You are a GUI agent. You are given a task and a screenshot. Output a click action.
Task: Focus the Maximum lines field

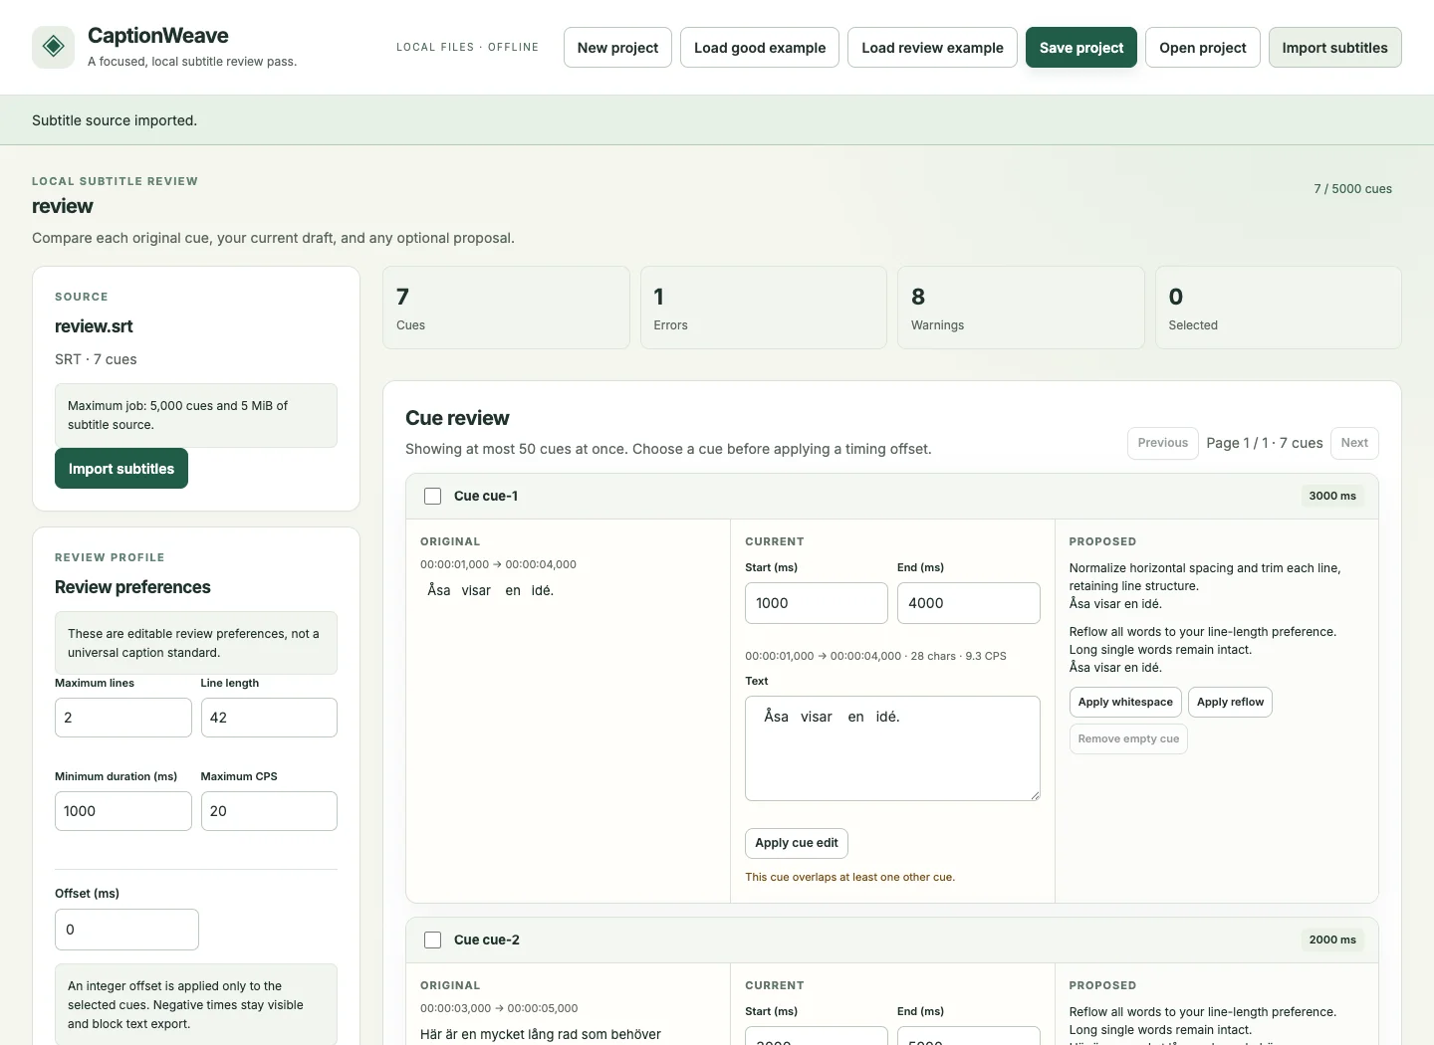[123, 718]
